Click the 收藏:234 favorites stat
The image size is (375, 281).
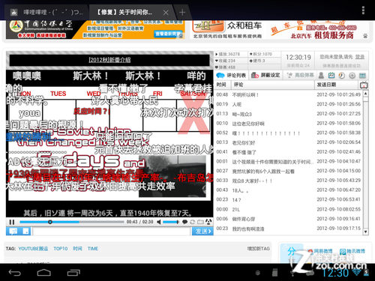pyautogui.click(x=226, y=61)
